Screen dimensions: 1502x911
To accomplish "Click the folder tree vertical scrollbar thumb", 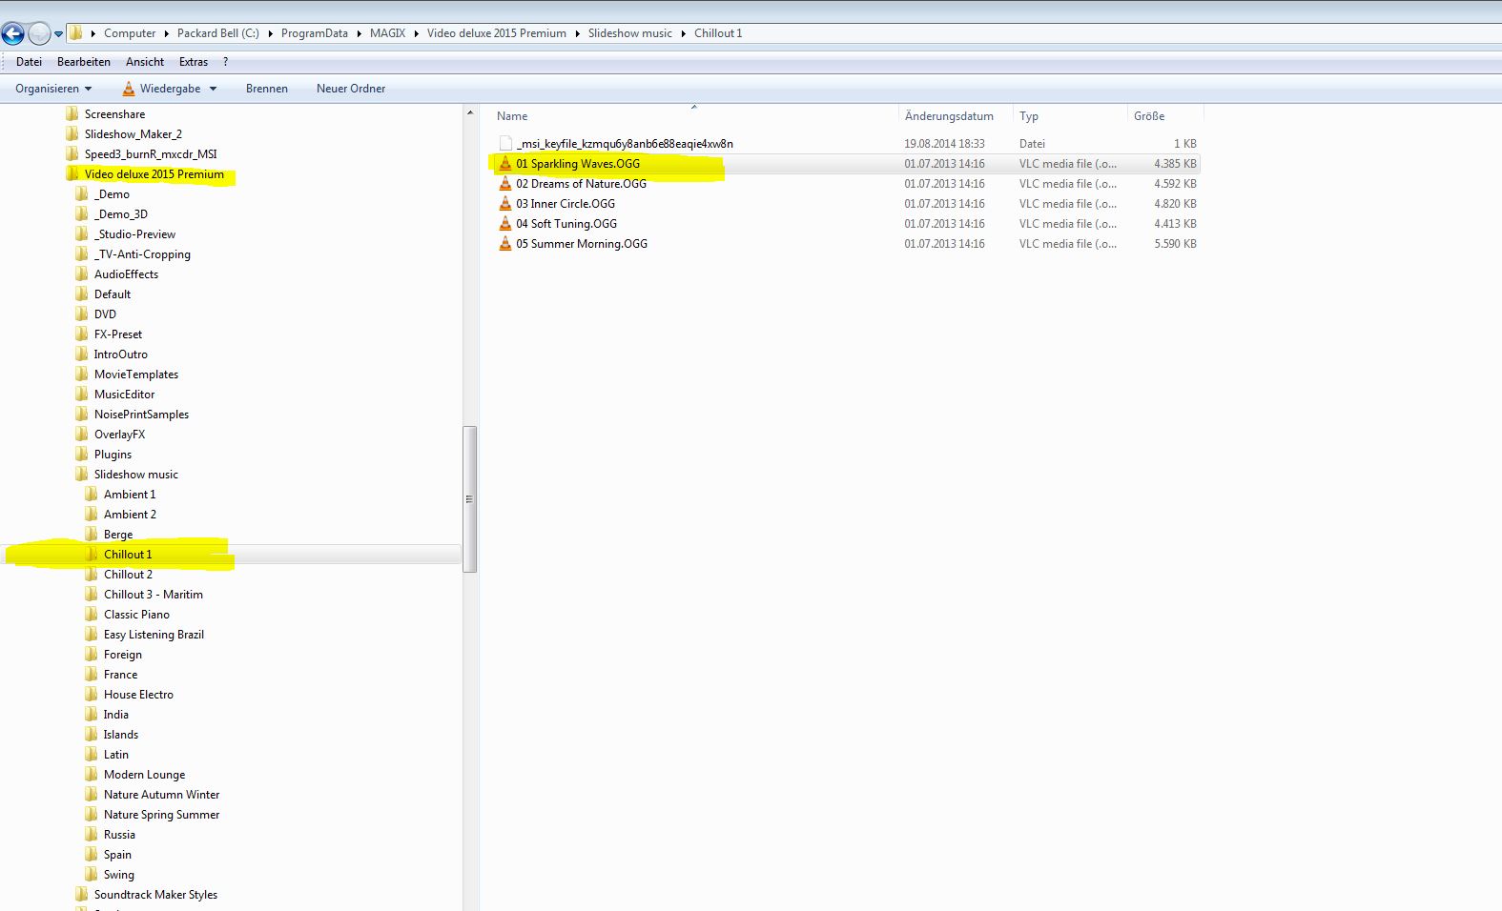I will tap(469, 498).
